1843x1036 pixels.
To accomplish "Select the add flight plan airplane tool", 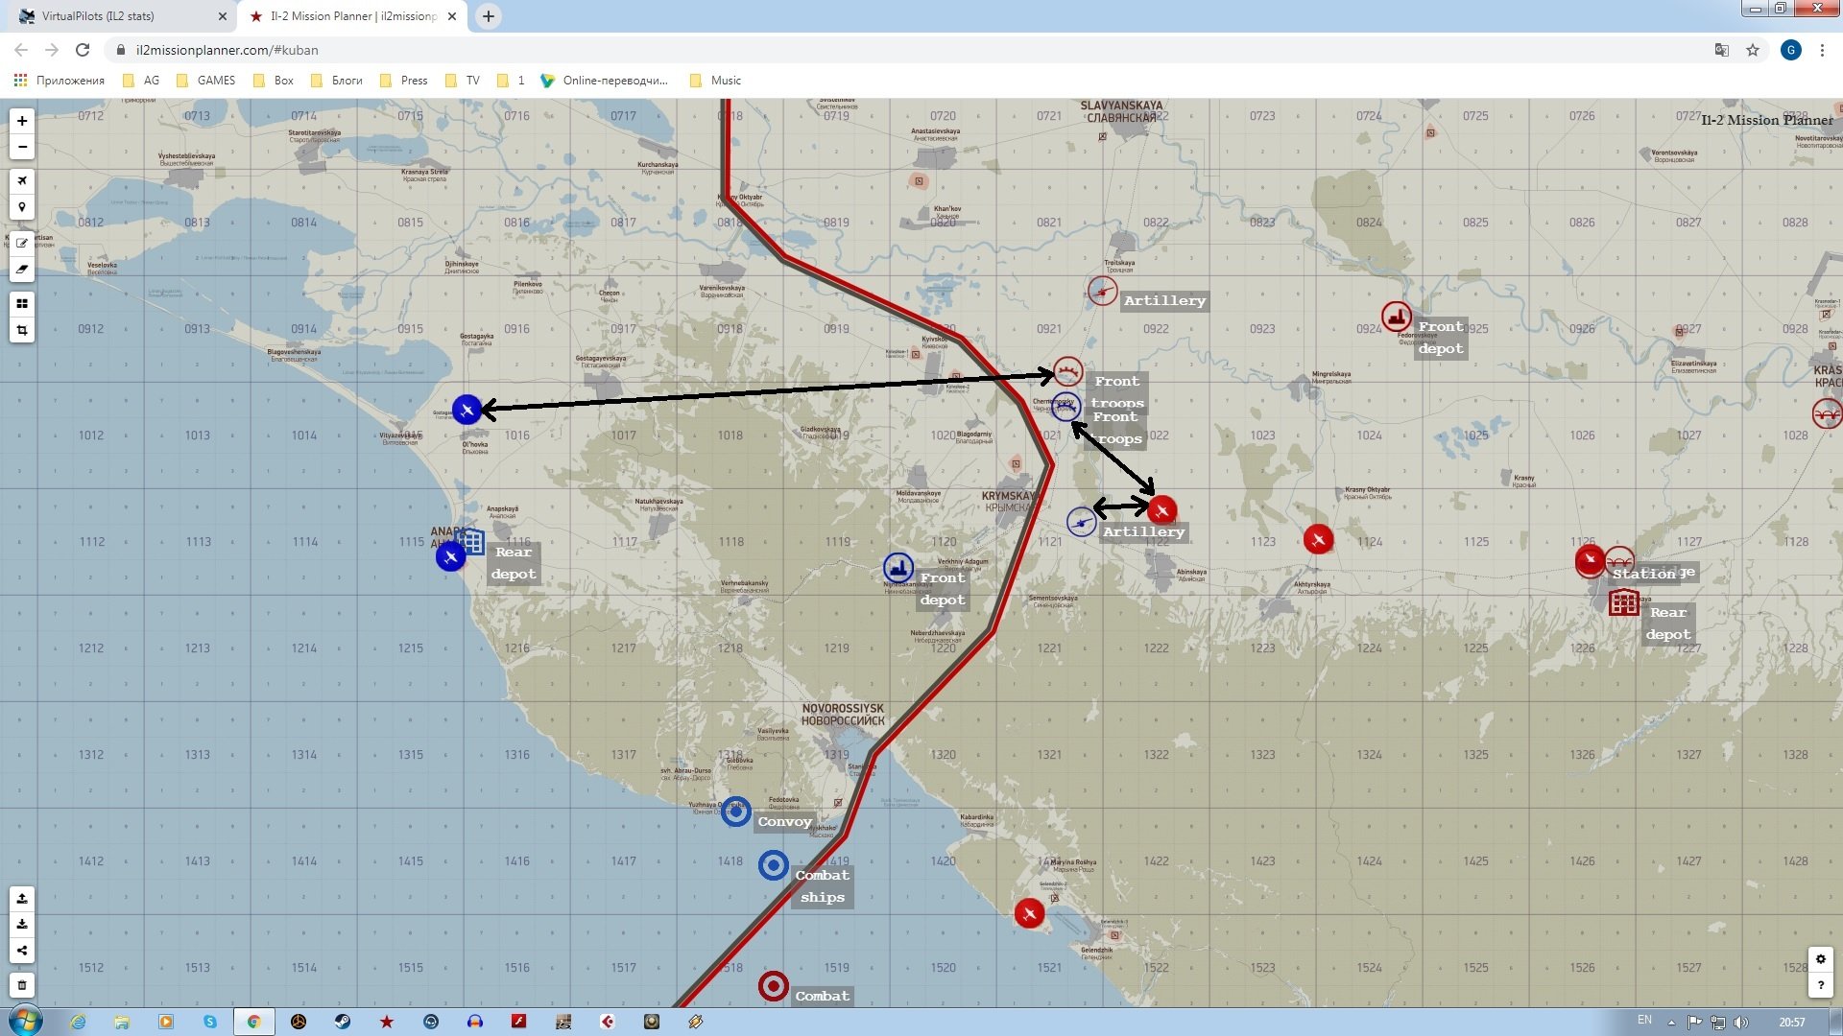I will 21,181.
